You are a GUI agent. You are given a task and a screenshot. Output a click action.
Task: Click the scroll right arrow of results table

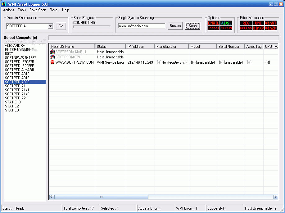tap(276, 197)
